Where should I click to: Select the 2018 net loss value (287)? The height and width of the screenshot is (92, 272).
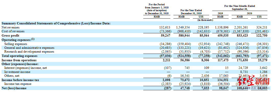167,88
